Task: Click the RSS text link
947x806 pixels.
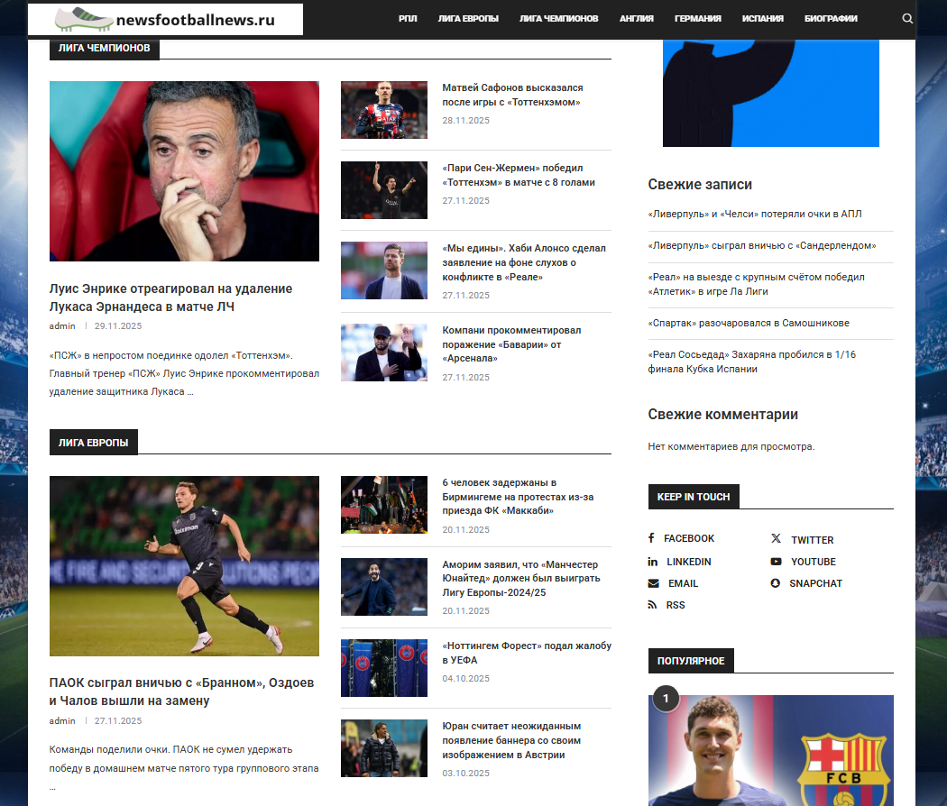Action: (x=676, y=606)
